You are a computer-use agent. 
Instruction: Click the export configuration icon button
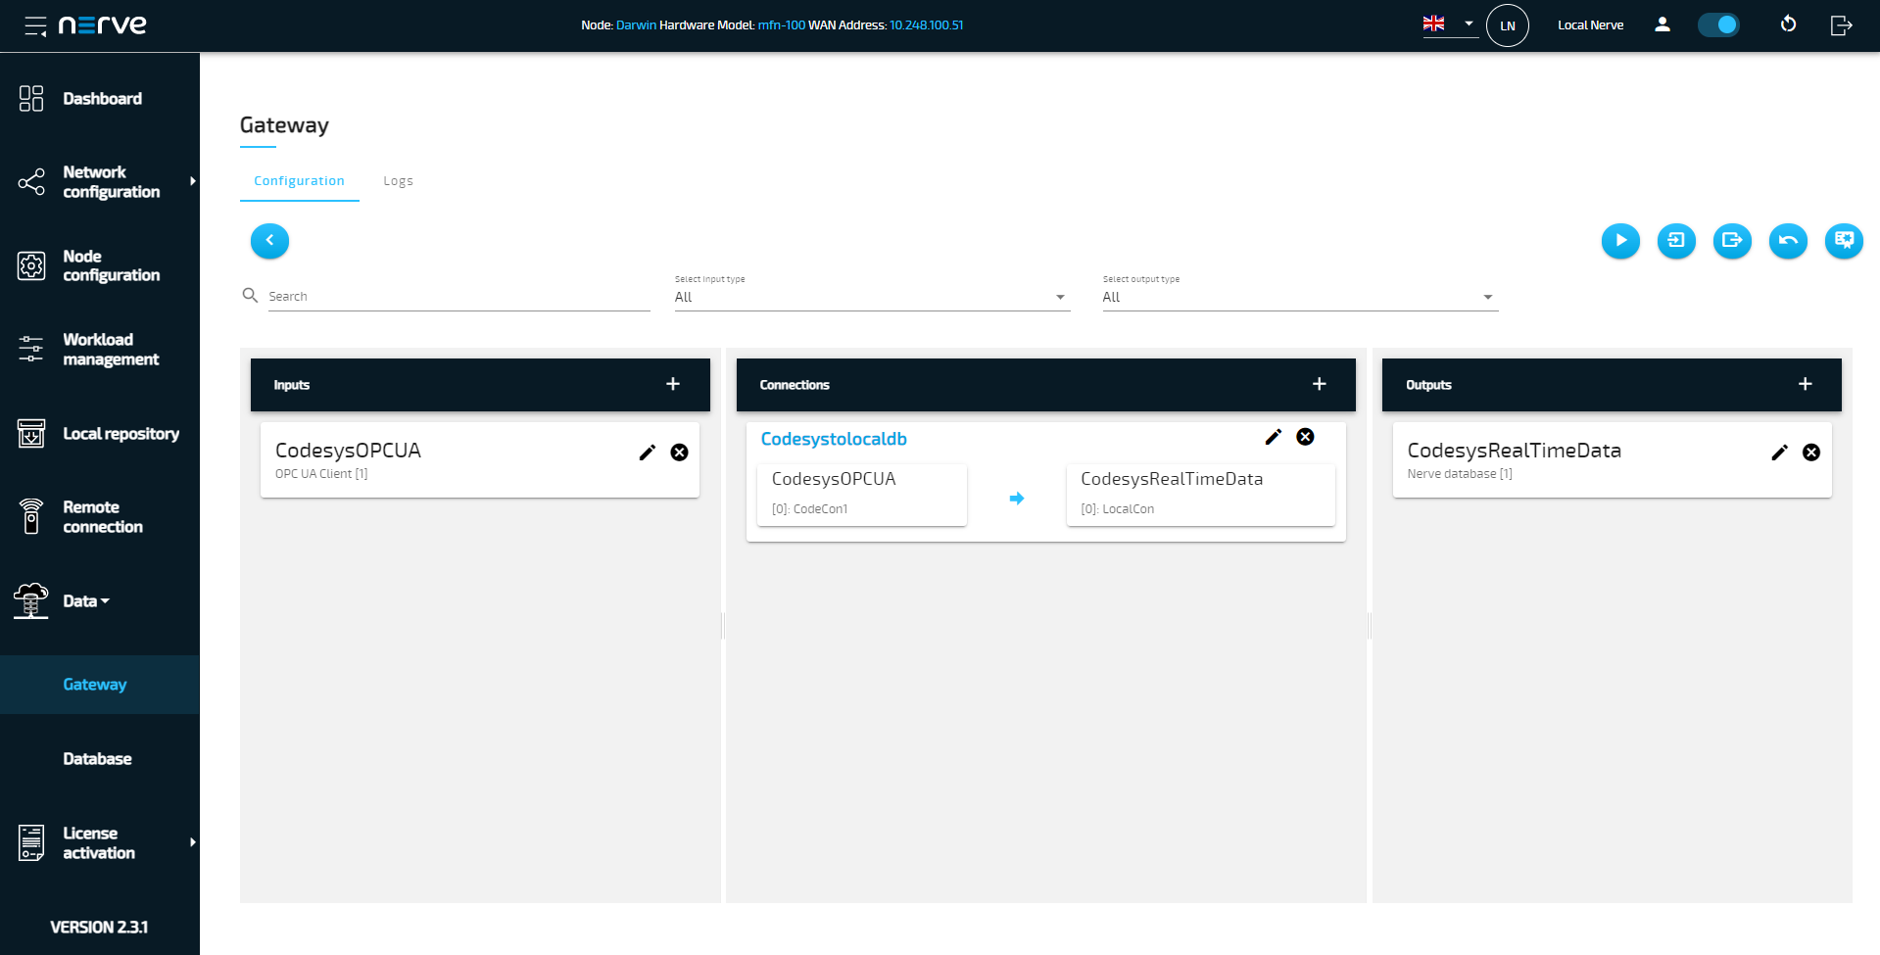[1732, 241]
